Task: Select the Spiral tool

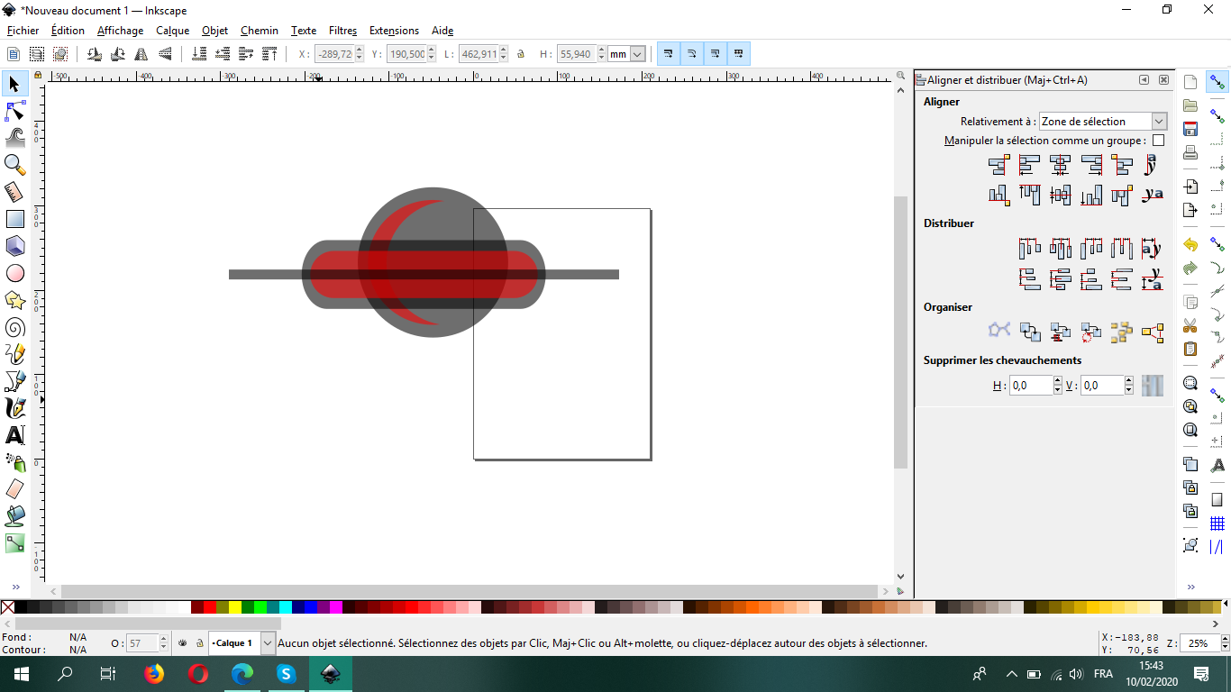Action: coord(14,327)
